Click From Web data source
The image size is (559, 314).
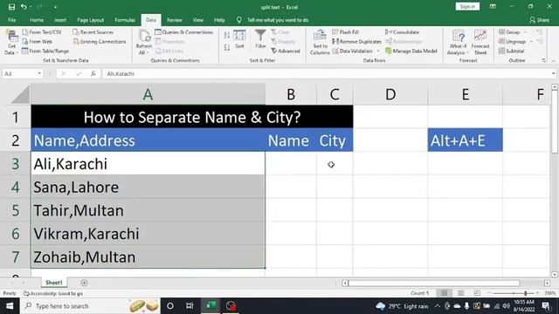(37, 42)
